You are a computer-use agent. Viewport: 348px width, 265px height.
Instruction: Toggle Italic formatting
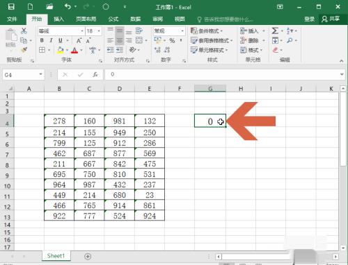pos(51,40)
